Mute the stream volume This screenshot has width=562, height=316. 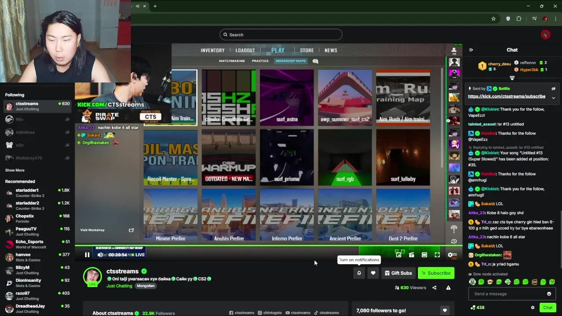click(100, 255)
